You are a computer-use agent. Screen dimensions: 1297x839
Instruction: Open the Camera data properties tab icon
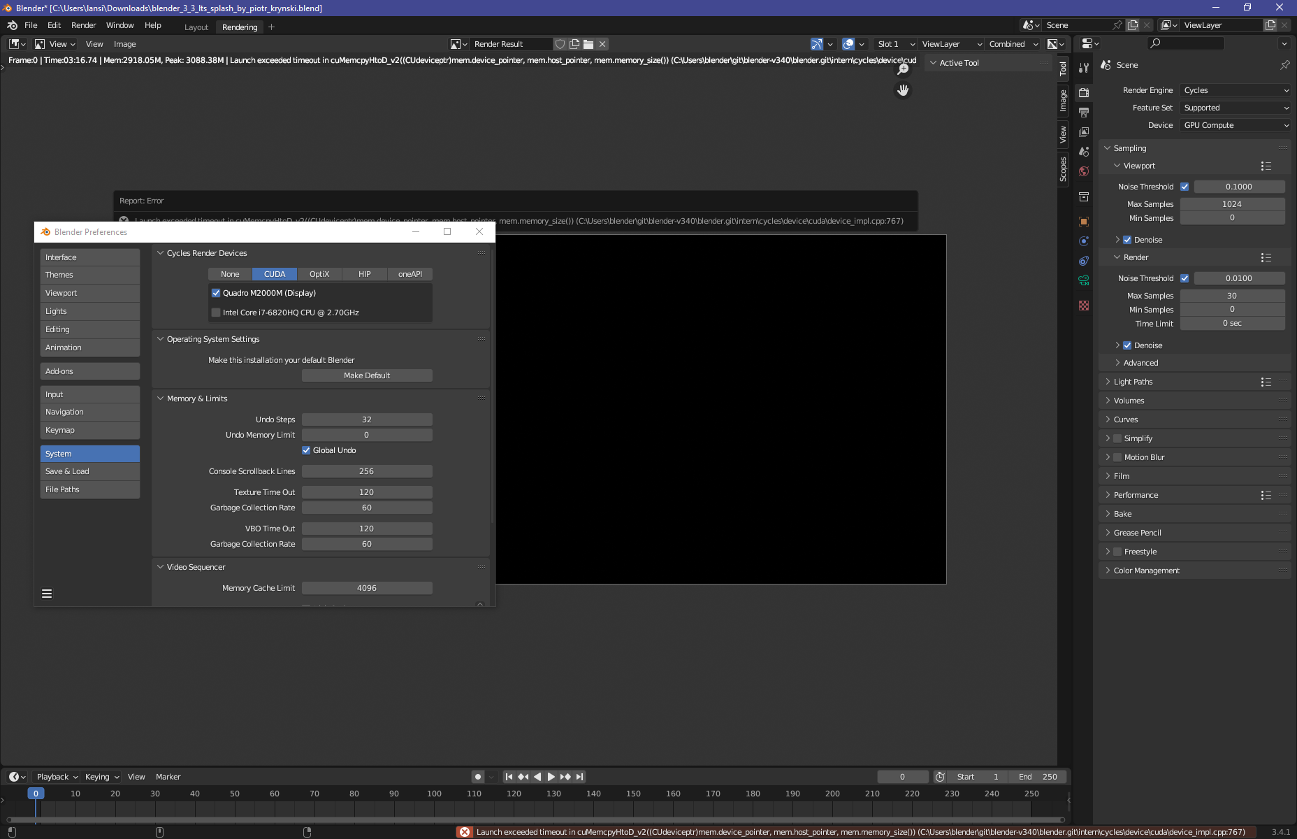[1084, 280]
